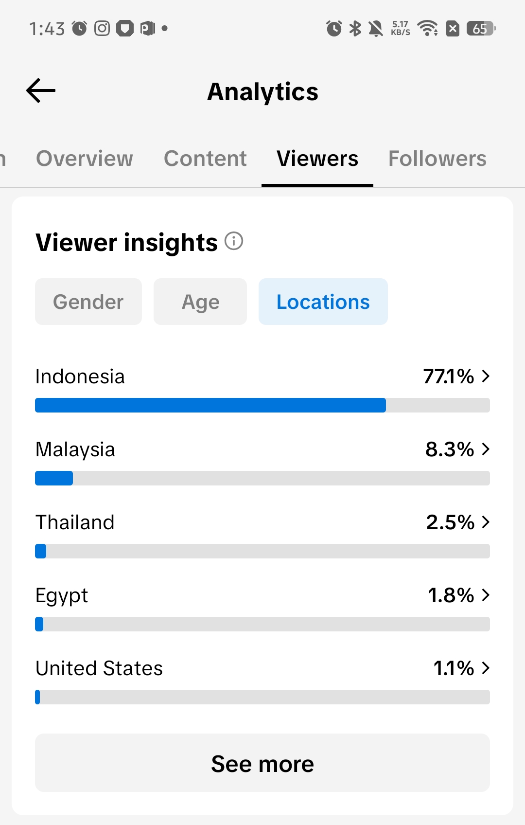Switch to the Overview tab
The image size is (525, 825).
[x=85, y=159]
